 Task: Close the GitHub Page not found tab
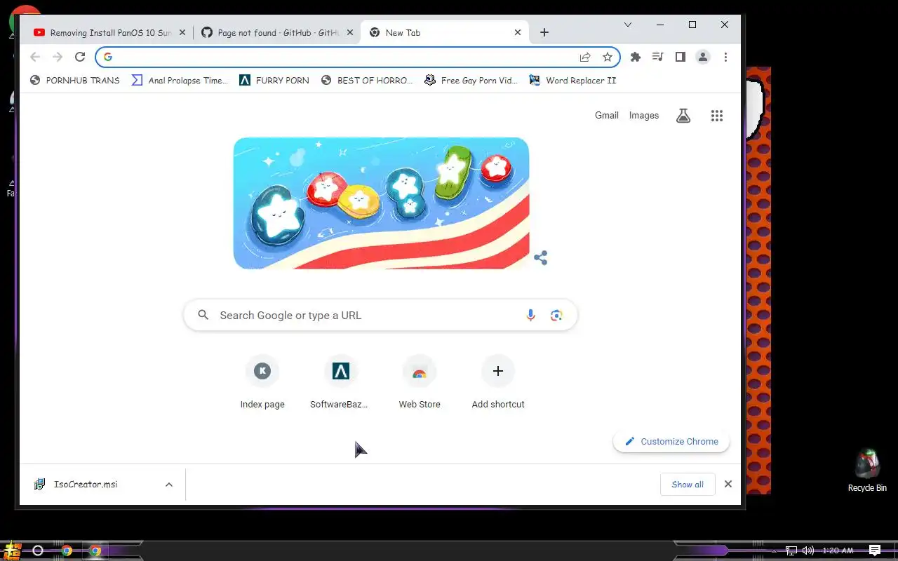350,32
